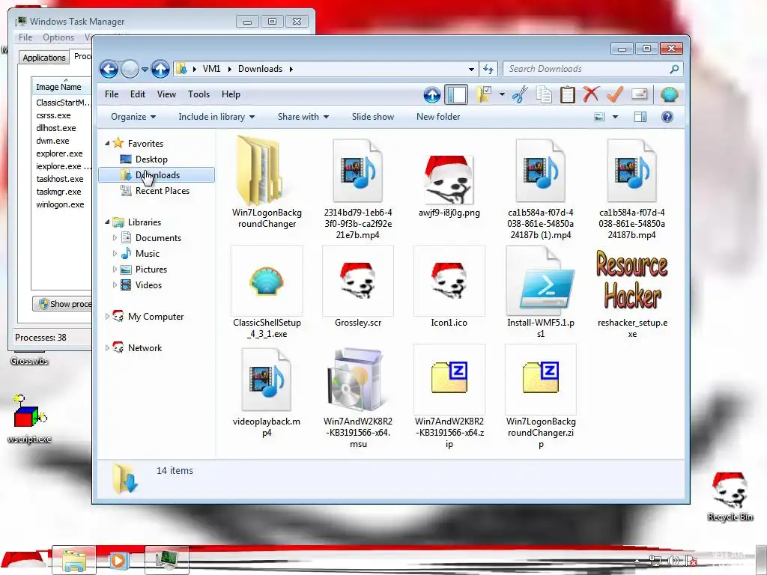Viewport: 767px width, 575px height.
Task: Open the Share with dropdown
Action: (x=303, y=117)
